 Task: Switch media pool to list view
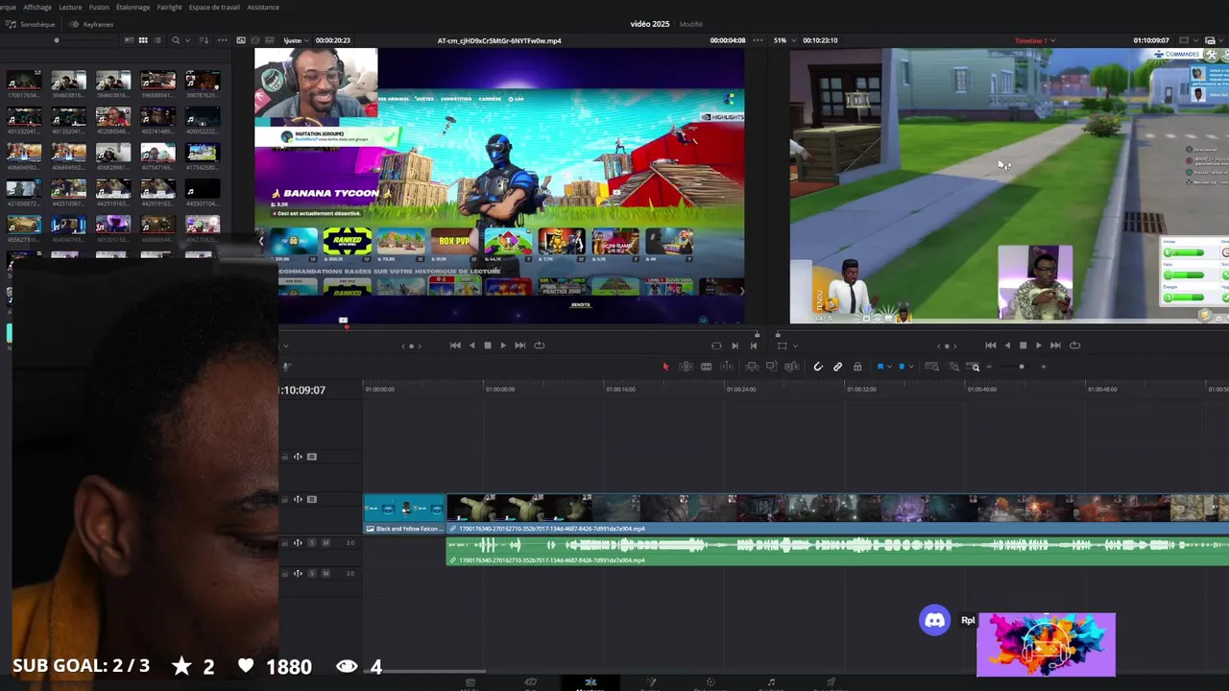point(157,40)
